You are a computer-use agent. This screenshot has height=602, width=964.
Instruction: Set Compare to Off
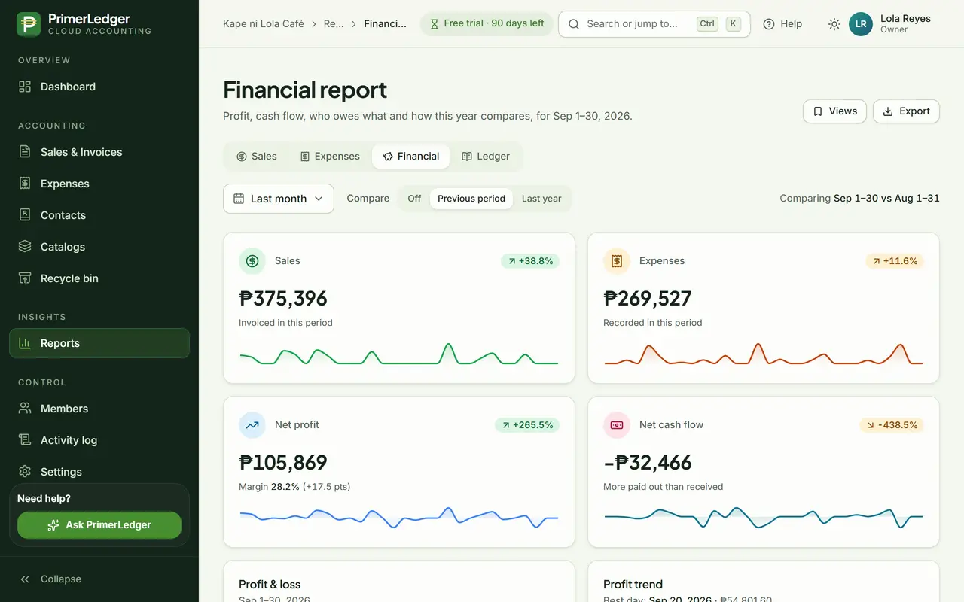414,199
